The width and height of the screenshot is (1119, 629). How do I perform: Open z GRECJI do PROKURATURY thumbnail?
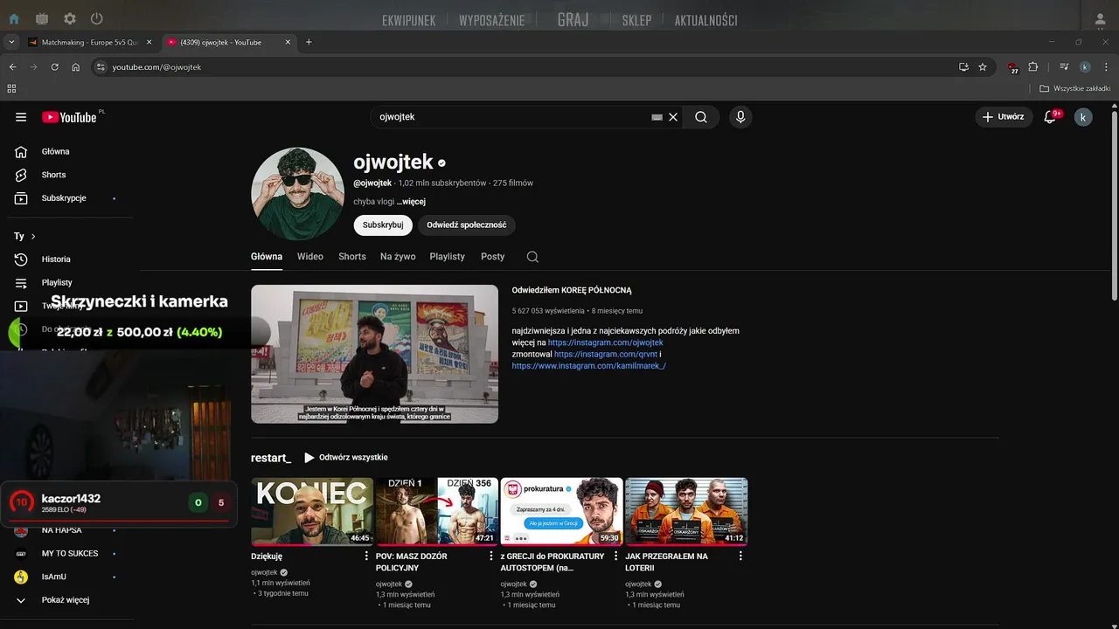pos(562,511)
